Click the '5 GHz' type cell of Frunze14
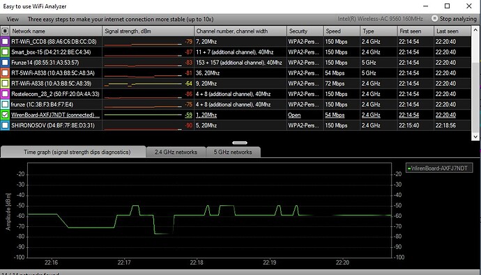The height and width of the screenshot is (275, 481). (369, 63)
